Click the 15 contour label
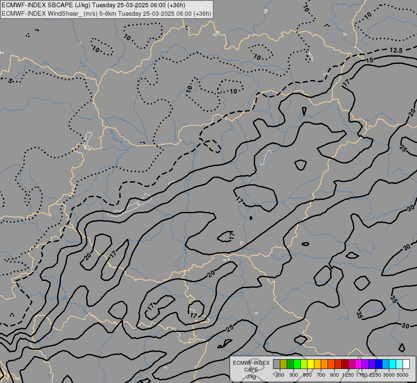The height and width of the screenshot is (383, 417). point(370,60)
